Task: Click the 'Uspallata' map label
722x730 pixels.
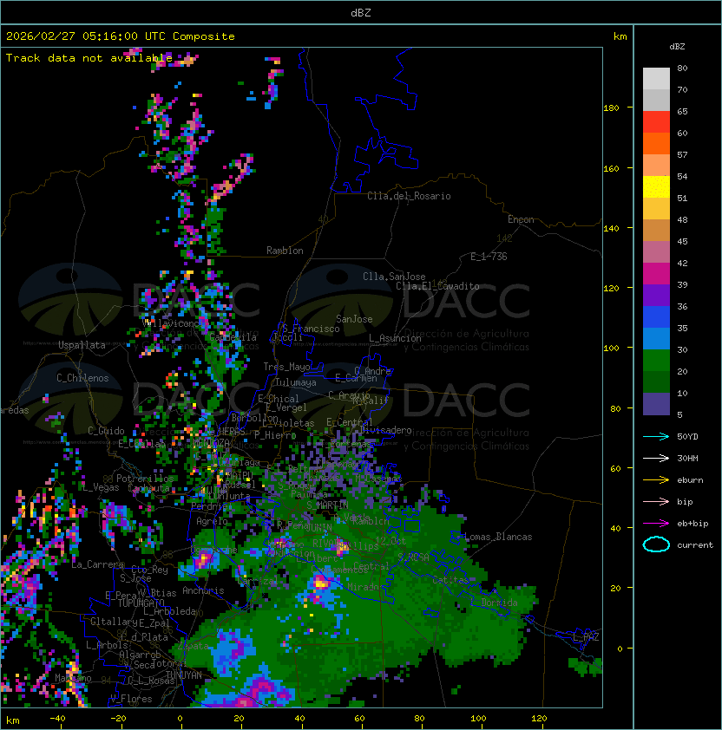Action: coord(82,345)
